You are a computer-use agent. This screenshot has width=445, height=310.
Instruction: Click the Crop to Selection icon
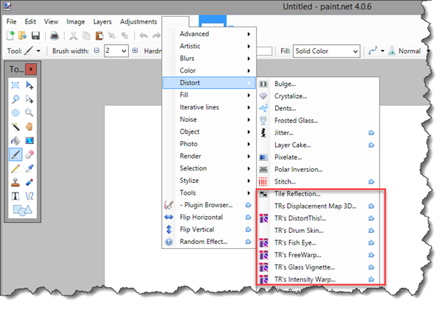coord(112,36)
